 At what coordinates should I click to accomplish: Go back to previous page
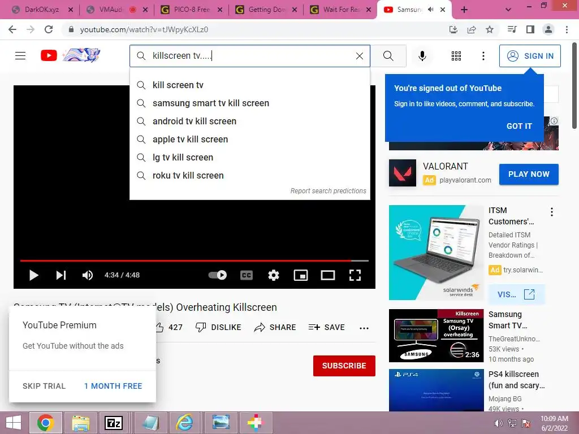point(12,29)
